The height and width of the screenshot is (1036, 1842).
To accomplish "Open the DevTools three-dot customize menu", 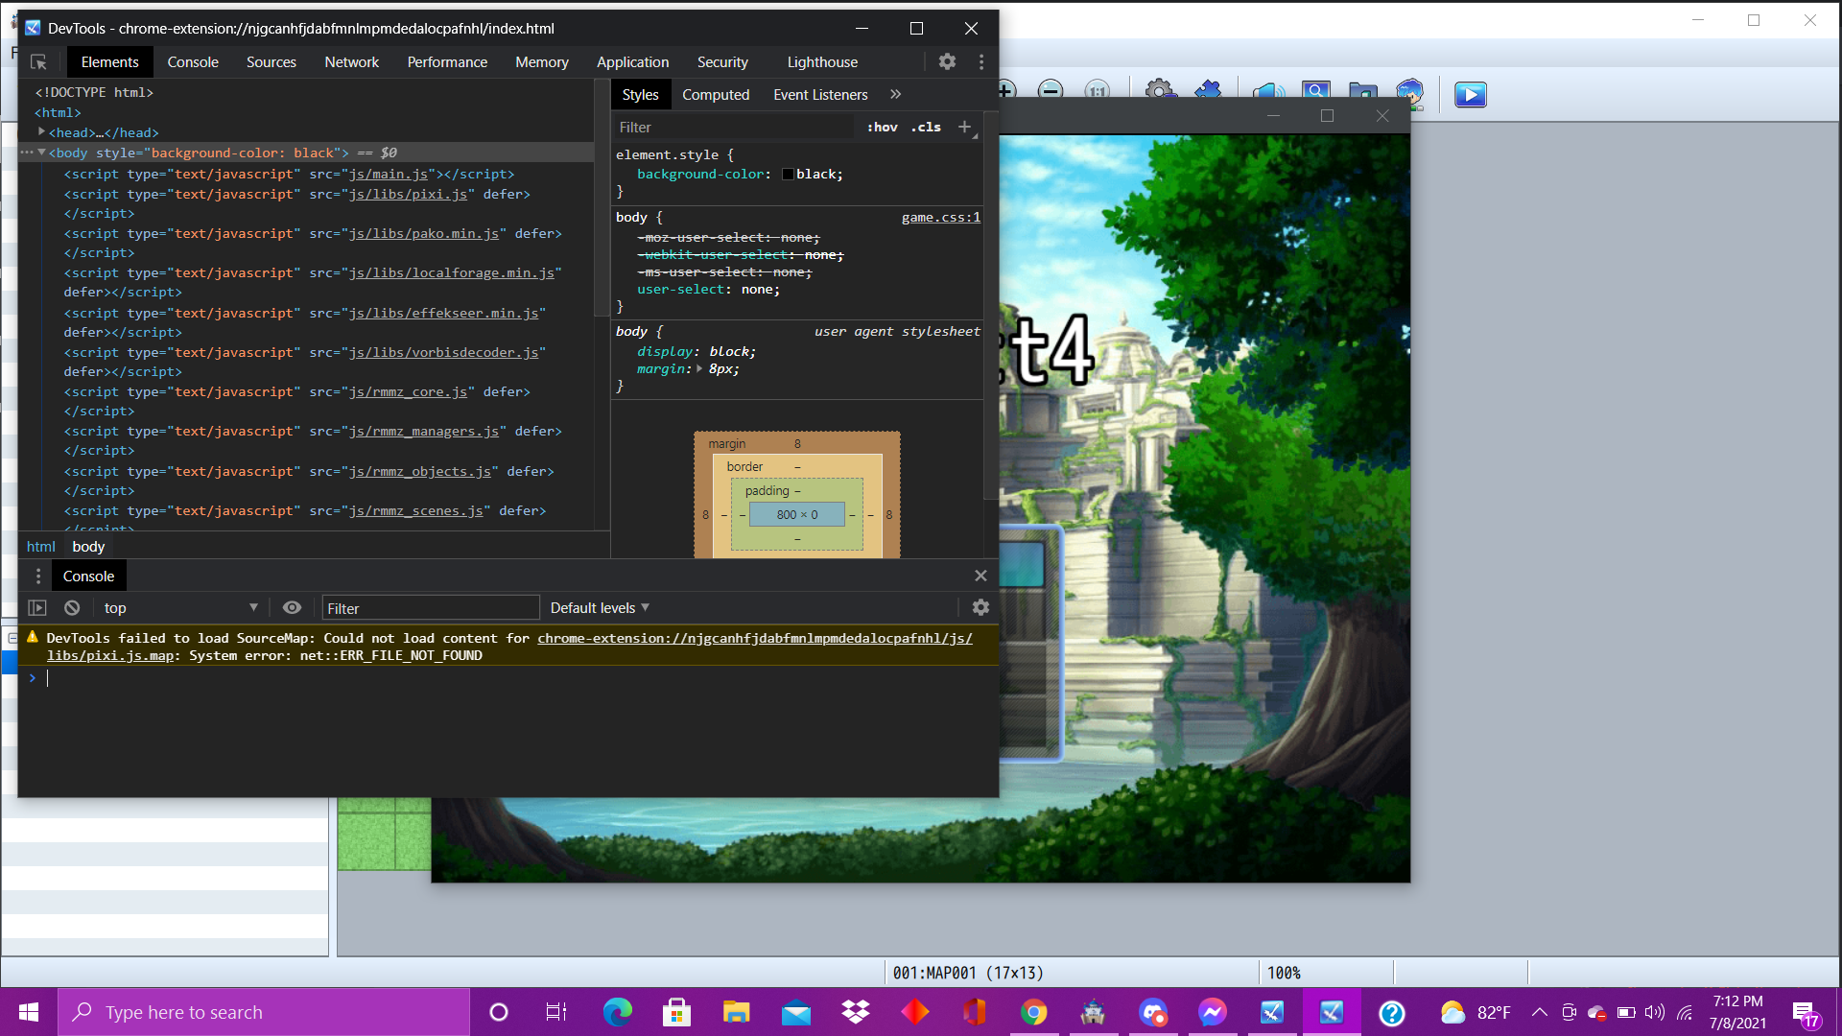I will click(x=980, y=62).
